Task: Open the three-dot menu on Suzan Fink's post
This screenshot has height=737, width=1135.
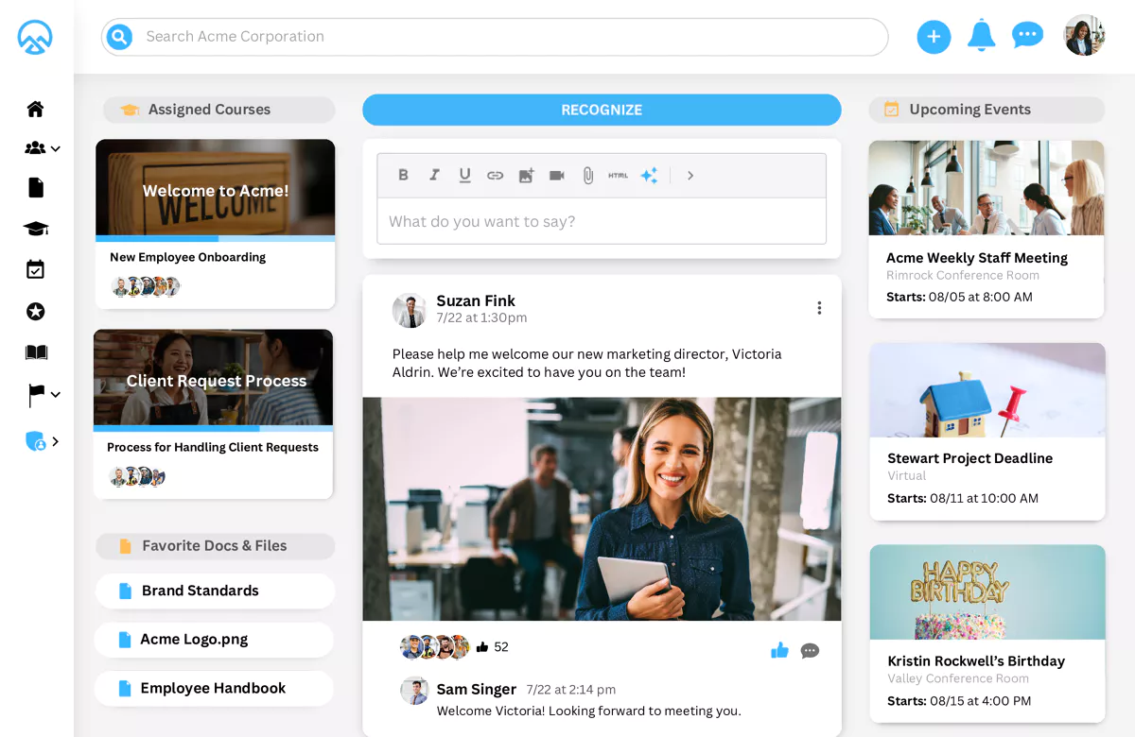Action: click(819, 308)
